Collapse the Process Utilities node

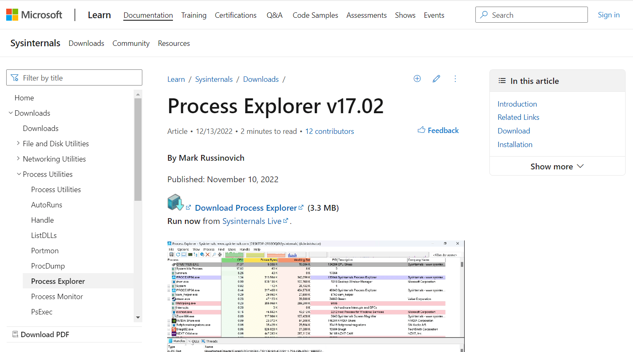19,174
